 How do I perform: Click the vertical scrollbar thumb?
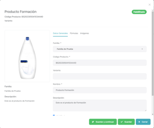(x=152, y=53)
